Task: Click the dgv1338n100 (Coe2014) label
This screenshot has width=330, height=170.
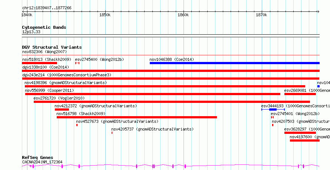Action: tap(46, 67)
